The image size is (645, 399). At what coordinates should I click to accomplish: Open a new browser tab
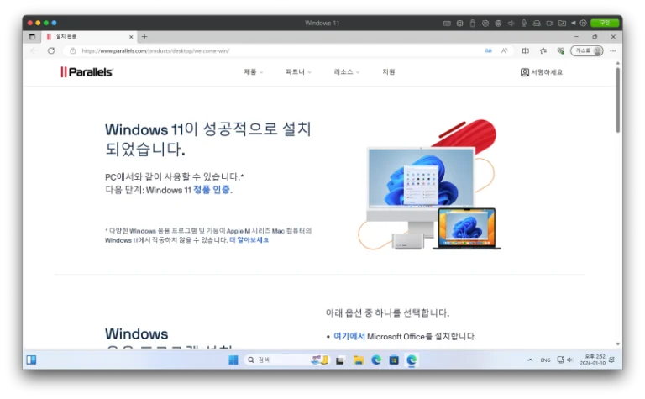point(144,37)
